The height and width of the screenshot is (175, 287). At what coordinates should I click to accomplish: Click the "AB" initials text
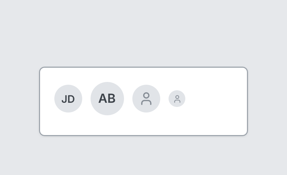[107, 99]
